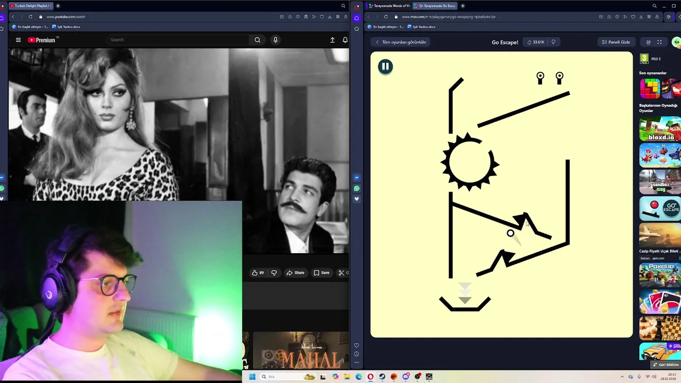Enter fullscreen for Go Escape game
Image resolution: width=681 pixels, height=383 pixels.
(659, 42)
